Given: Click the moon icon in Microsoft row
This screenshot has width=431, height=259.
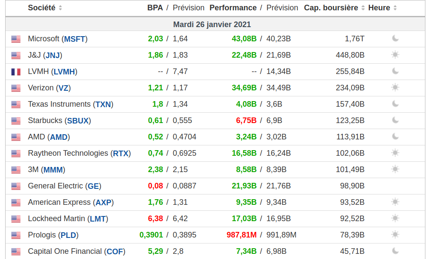Looking at the screenshot, I should (395, 38).
